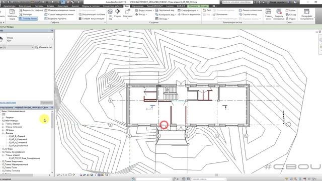Select the О_Планы Маркировочный item
The image size is (322, 181).
click(15, 164)
